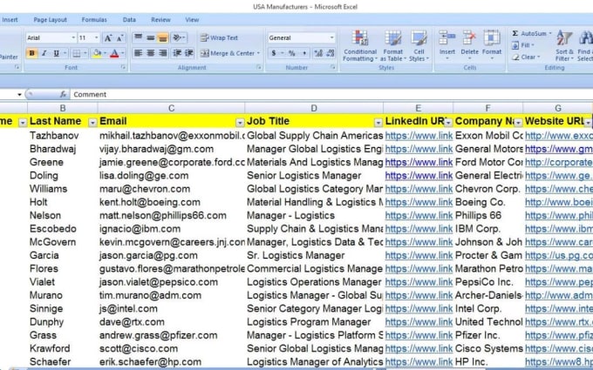
Task: Apply Comma Style format
Action: tap(304, 53)
